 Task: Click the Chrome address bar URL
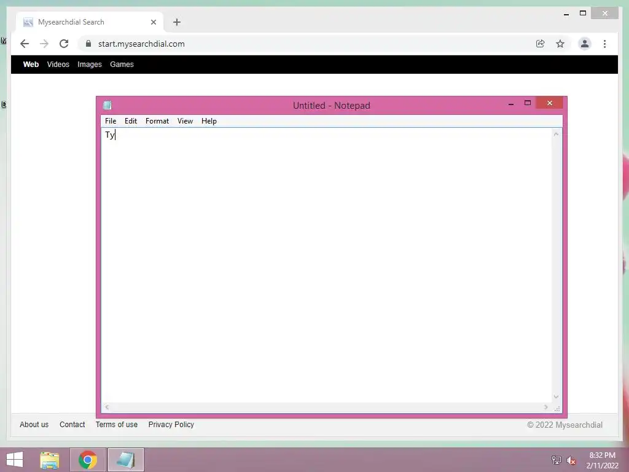pos(141,44)
